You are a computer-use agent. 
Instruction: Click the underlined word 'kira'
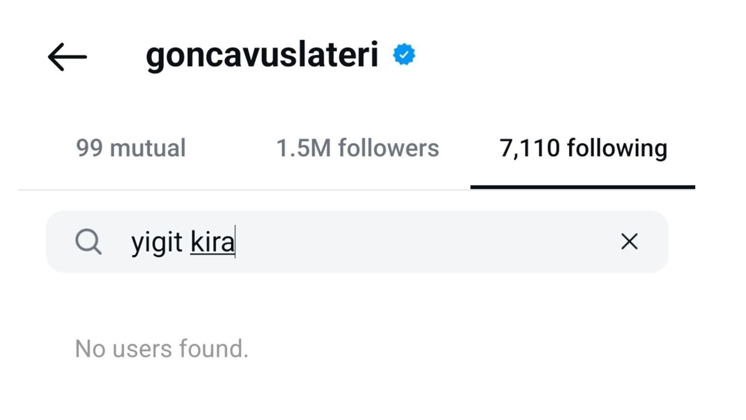[212, 242]
